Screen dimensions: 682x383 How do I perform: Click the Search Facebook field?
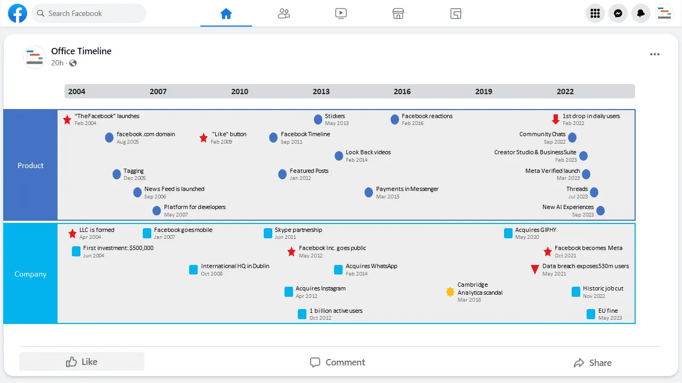(x=88, y=13)
